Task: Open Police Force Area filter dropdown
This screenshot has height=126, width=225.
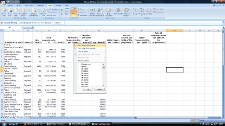Action: [x=22, y=42]
